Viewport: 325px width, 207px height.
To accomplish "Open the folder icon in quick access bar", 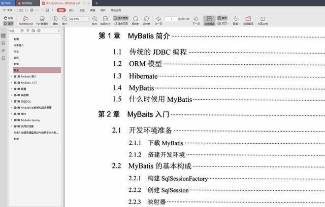I will pos(21,10).
